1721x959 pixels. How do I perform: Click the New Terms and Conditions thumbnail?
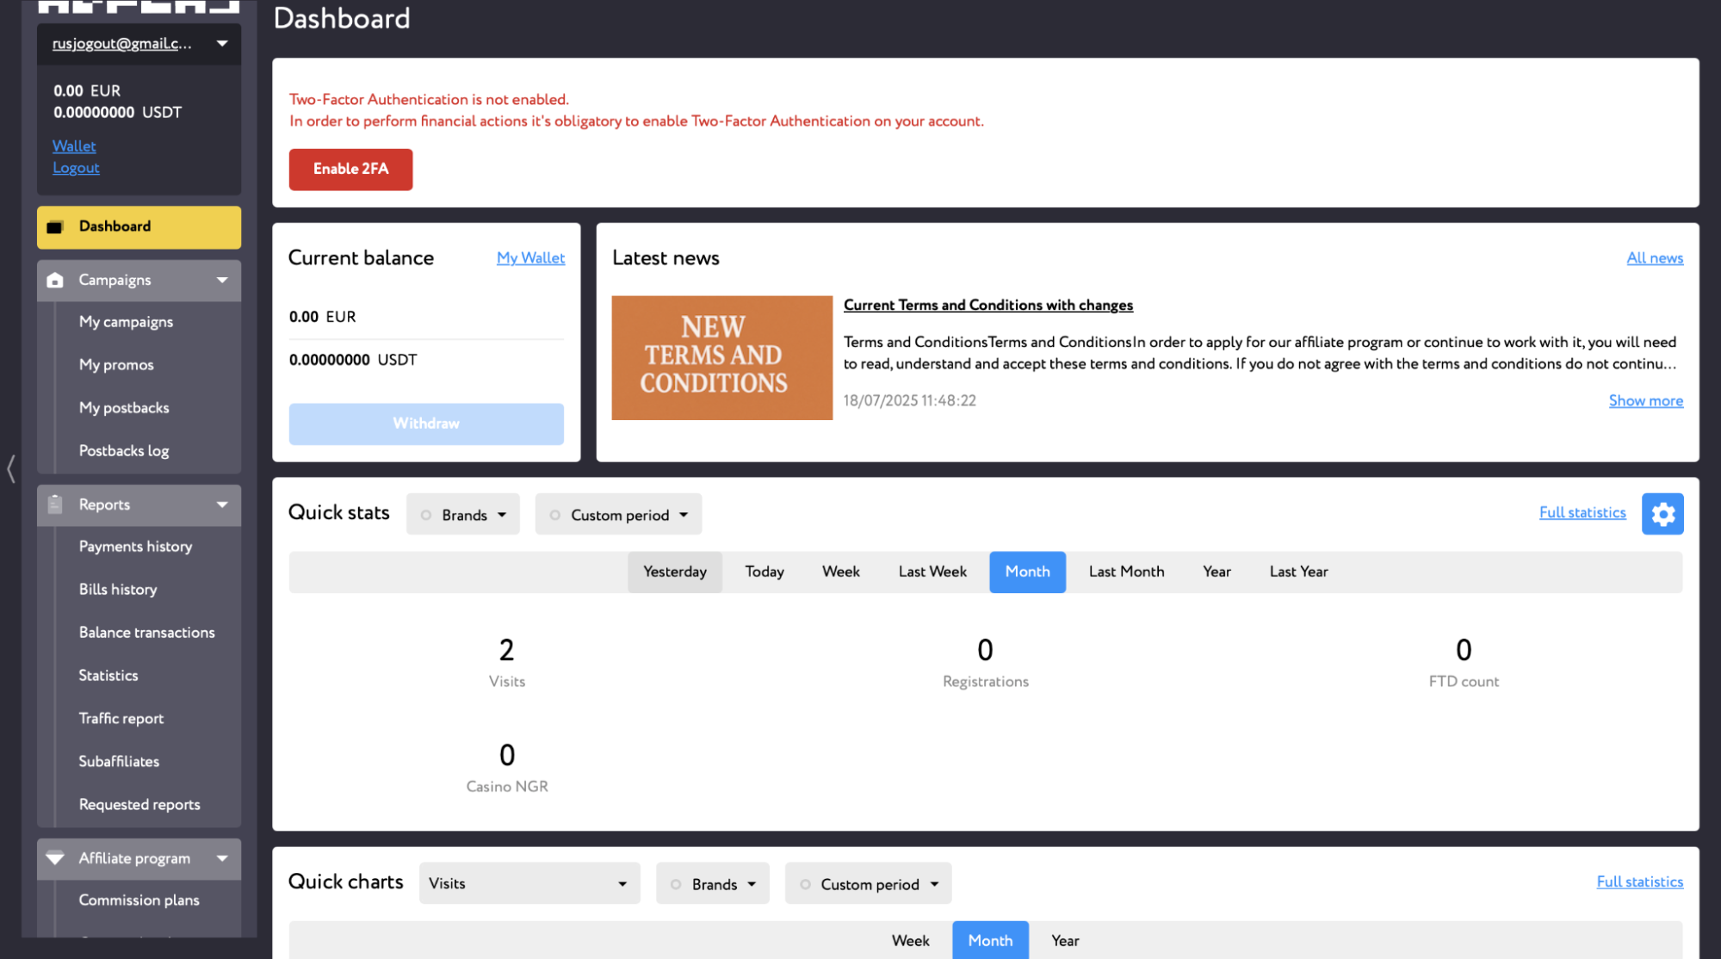(721, 358)
